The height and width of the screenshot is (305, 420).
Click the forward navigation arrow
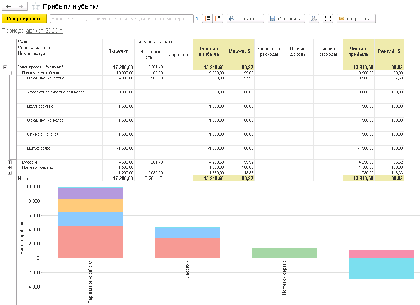[x=21, y=7]
